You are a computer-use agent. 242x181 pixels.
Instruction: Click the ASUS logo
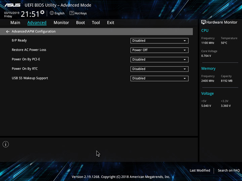(x=12, y=5)
